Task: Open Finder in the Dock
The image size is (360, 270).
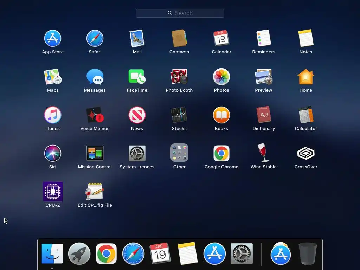Action: pyautogui.click(x=52, y=254)
